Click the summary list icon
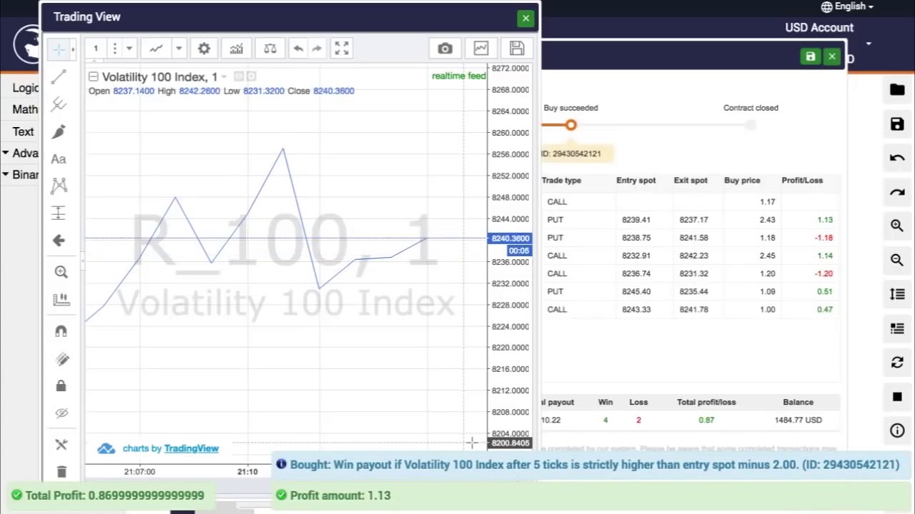 (897, 328)
